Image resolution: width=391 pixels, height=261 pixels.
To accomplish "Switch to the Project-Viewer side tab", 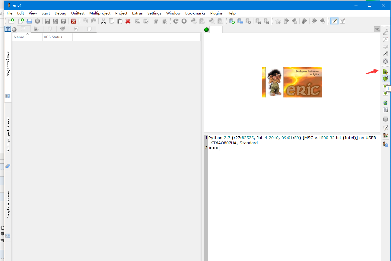I will coord(8,67).
